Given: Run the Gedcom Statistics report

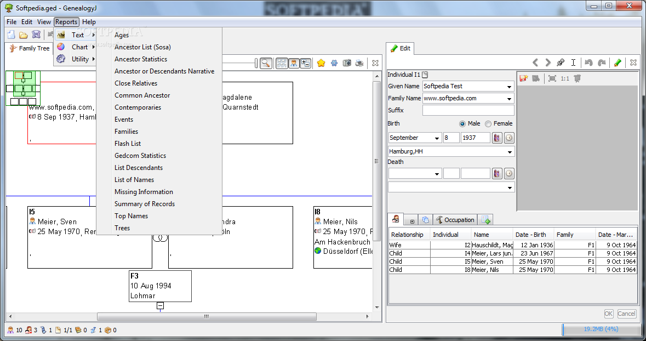Looking at the screenshot, I should coord(140,156).
